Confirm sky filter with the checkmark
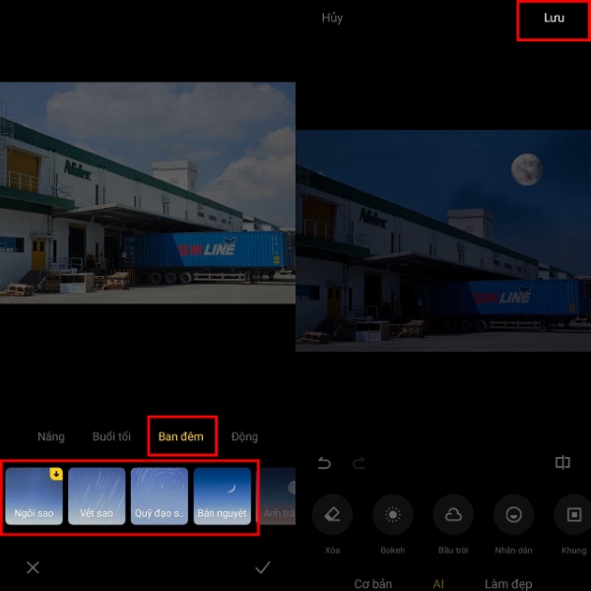The width and height of the screenshot is (591, 591). click(x=262, y=567)
